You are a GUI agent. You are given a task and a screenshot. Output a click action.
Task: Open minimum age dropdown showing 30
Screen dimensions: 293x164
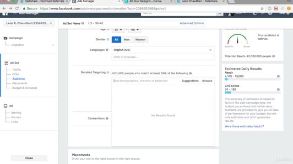pyautogui.click(x=118, y=30)
